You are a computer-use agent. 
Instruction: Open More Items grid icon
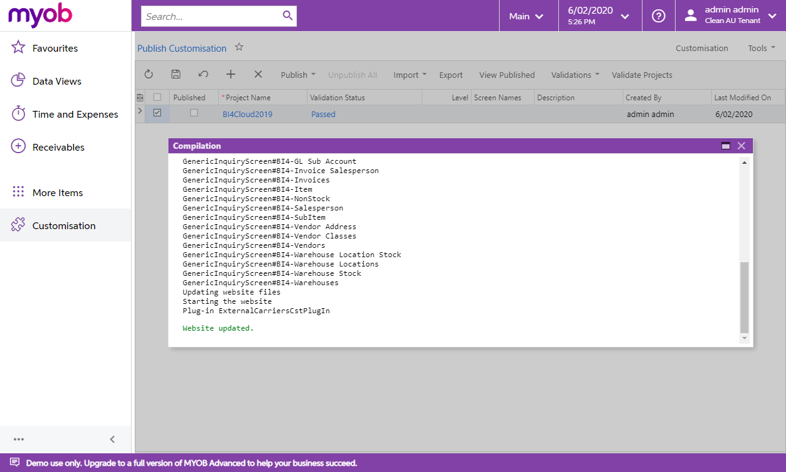pyautogui.click(x=19, y=192)
